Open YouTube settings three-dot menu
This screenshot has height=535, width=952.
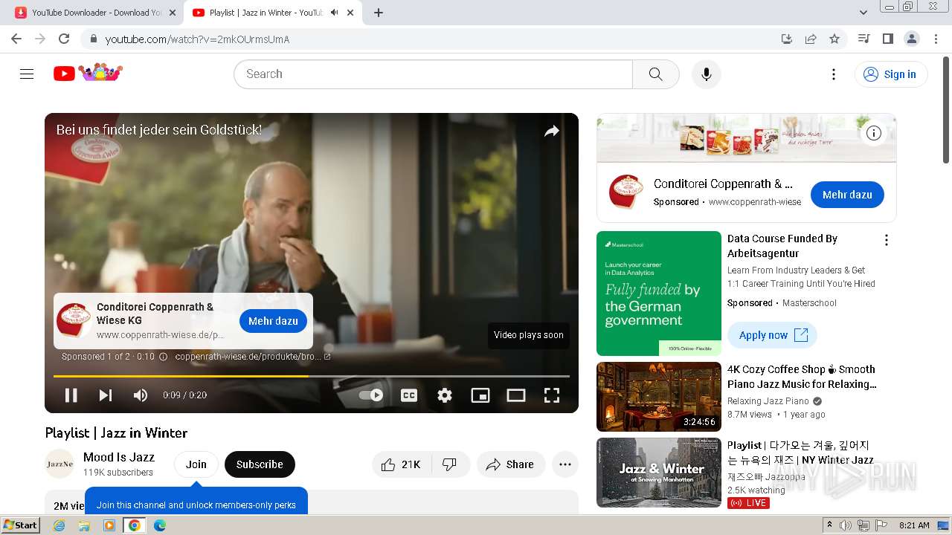834,74
